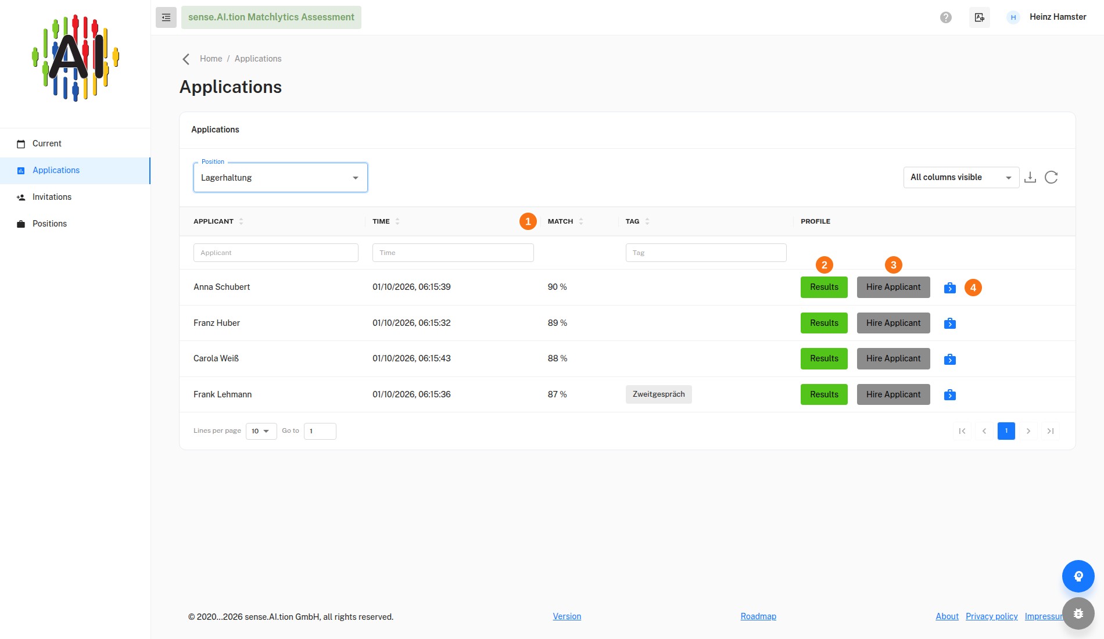This screenshot has width=1104, height=639.
Task: Focus the Tag filter input field
Action: click(706, 253)
